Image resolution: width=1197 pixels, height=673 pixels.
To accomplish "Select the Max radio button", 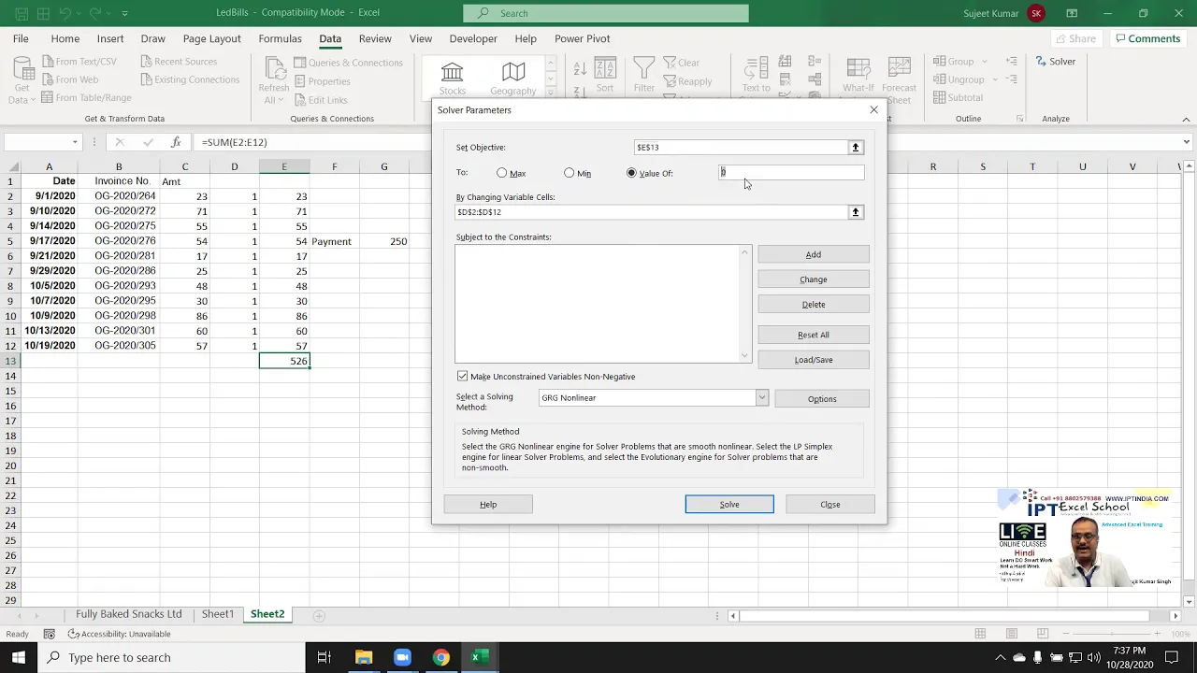I will coord(502,173).
